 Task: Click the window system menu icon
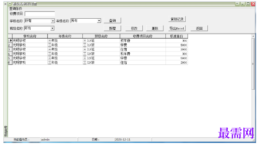coord(10,4)
